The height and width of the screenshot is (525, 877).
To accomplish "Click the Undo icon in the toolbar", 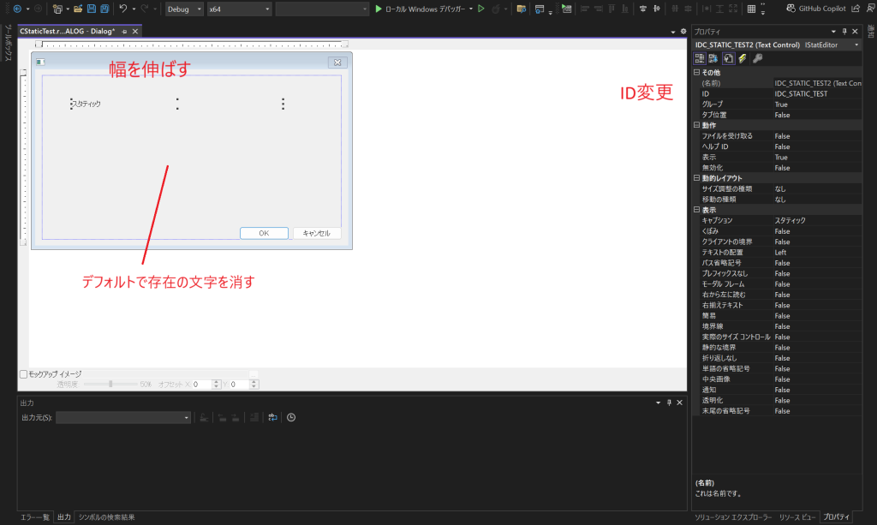I will point(123,9).
